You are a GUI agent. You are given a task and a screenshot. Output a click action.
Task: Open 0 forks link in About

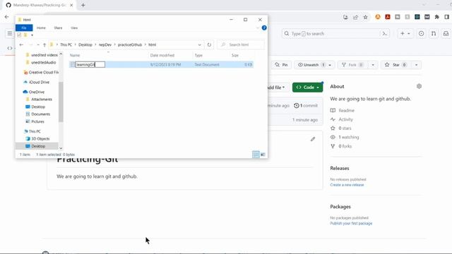341,146
